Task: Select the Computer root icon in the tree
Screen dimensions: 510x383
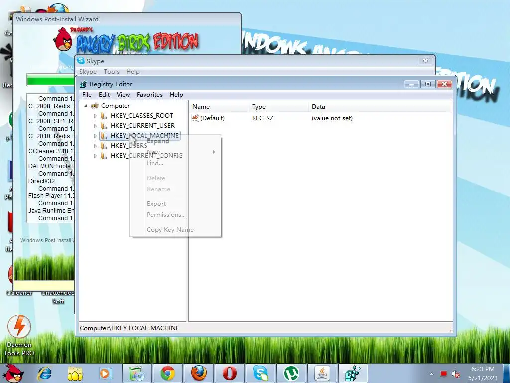Action: pos(95,106)
